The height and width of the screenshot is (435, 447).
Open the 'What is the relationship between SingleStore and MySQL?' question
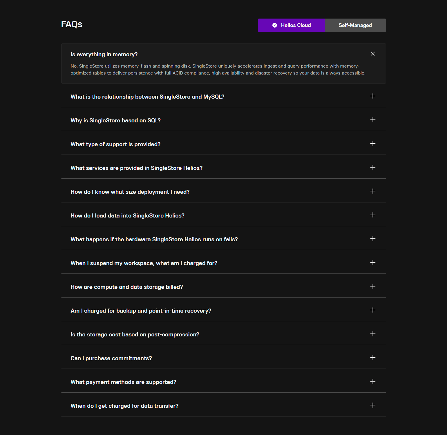pos(148,97)
